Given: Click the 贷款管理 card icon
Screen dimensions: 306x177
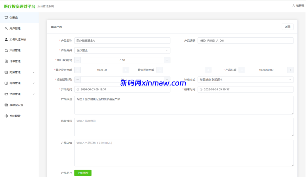Looking at the screenshot, I should tap(6, 94).
